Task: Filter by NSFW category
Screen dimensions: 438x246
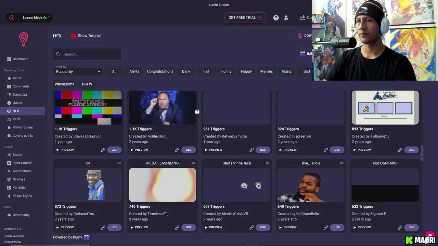Action: tap(87, 84)
